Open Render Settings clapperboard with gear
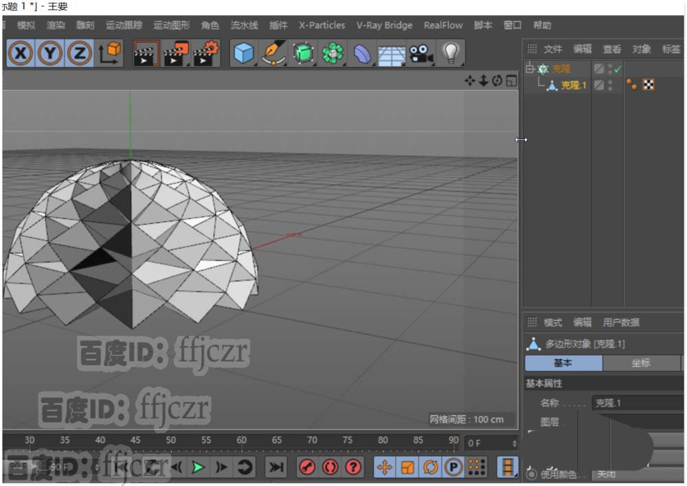 tap(205, 54)
